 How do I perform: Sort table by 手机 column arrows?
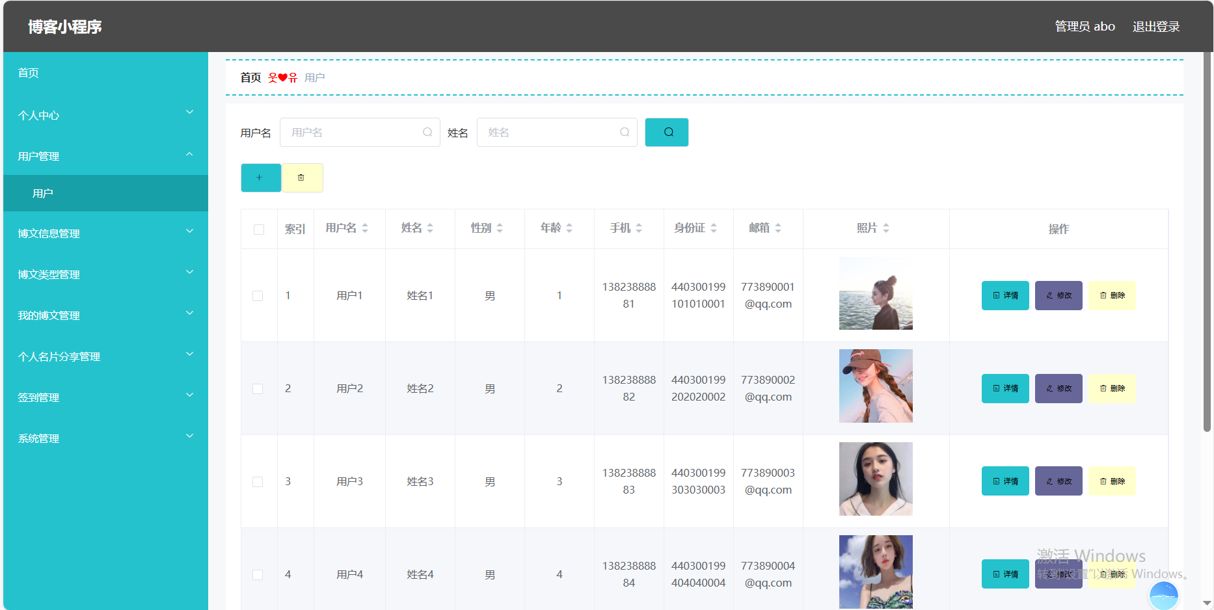click(639, 228)
